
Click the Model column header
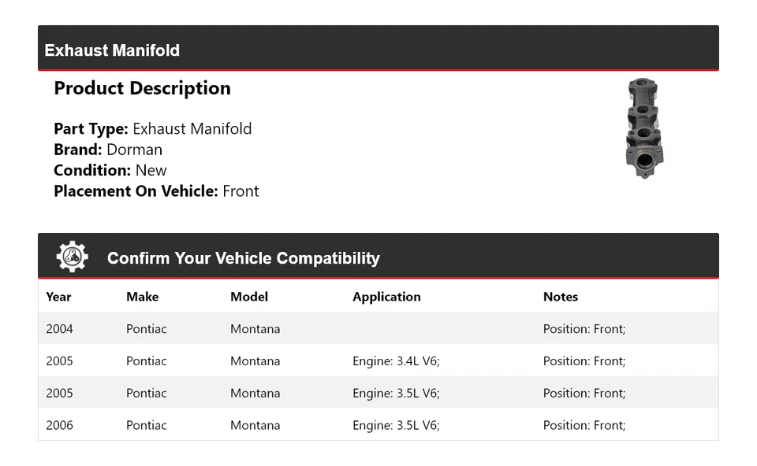249,297
